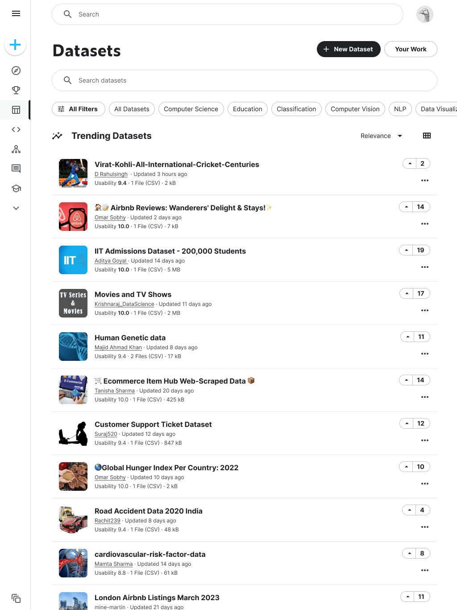Select the Computer Science filter chip
The height and width of the screenshot is (610, 457).
[x=191, y=109]
